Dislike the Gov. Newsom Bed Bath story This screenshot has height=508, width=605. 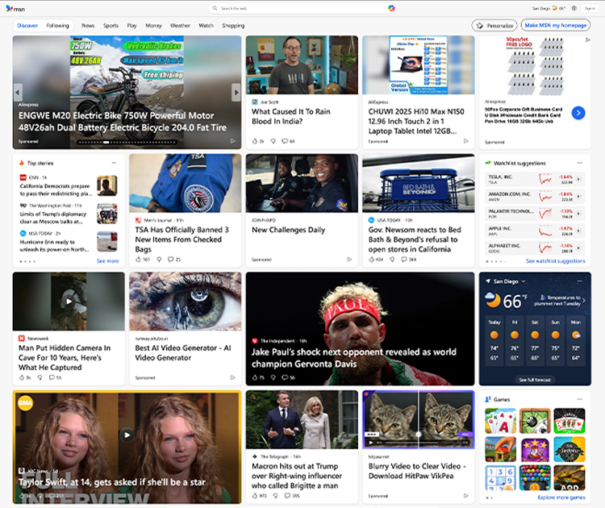pos(392,259)
